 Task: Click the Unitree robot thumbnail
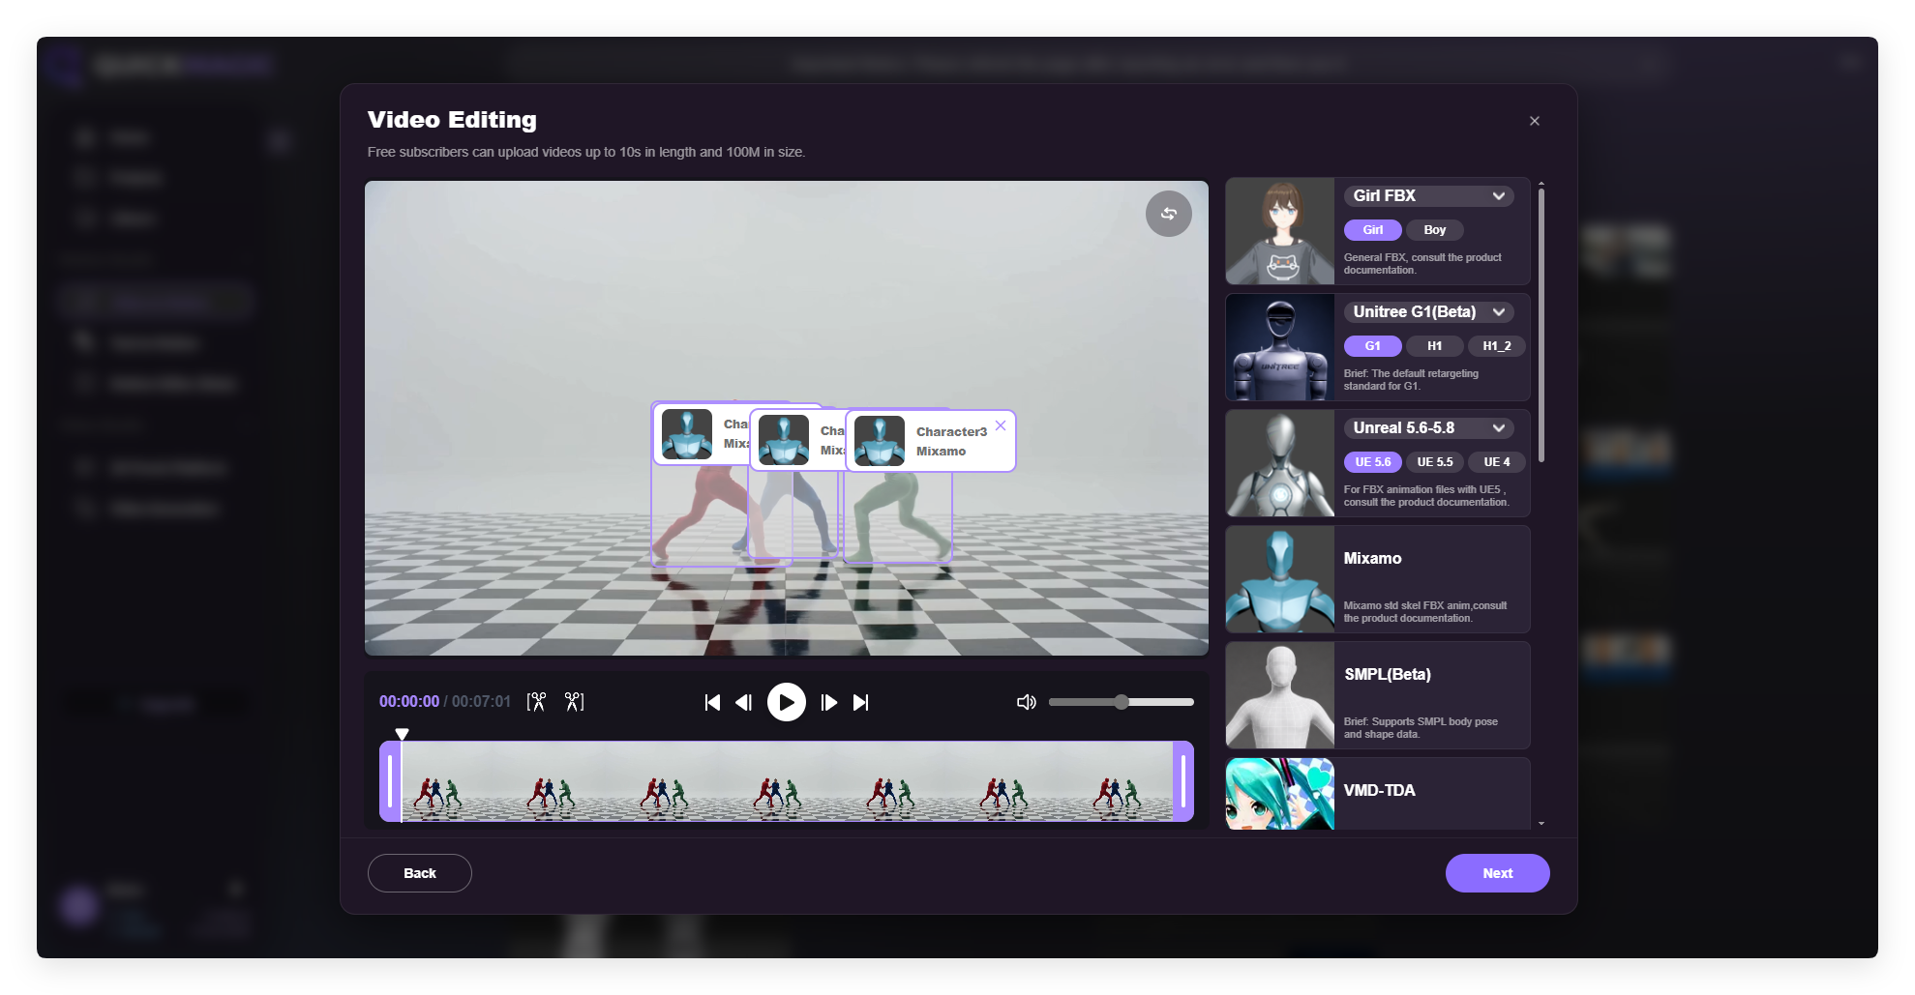pos(1279,347)
